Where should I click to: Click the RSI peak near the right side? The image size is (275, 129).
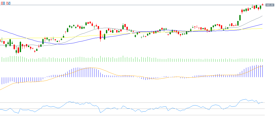(245, 99)
